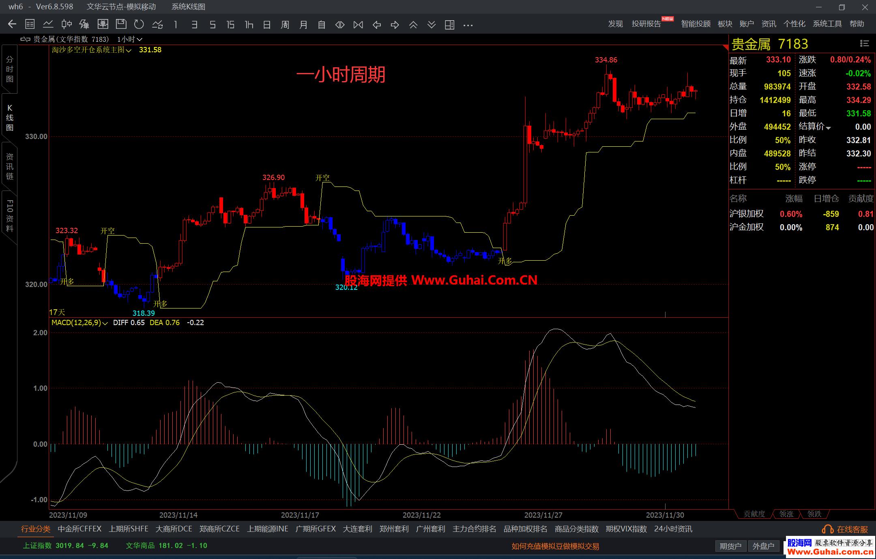Open the three-dot more options icon
The height and width of the screenshot is (559, 876).
(x=468, y=25)
